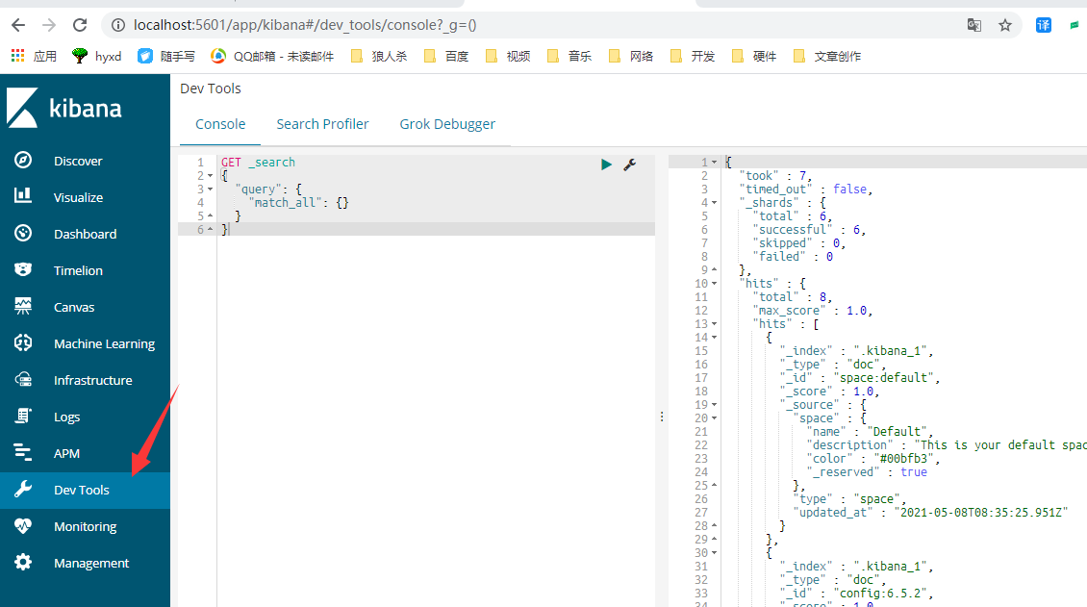The image size is (1087, 607).
Task: Open the Canvas sidebar icon
Action: pyautogui.click(x=24, y=307)
